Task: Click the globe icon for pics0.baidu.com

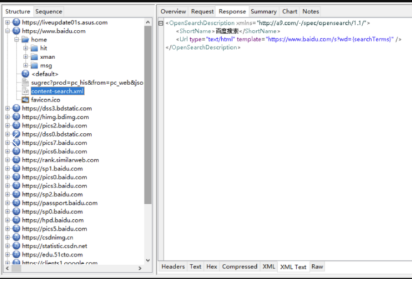Action: click(17, 177)
